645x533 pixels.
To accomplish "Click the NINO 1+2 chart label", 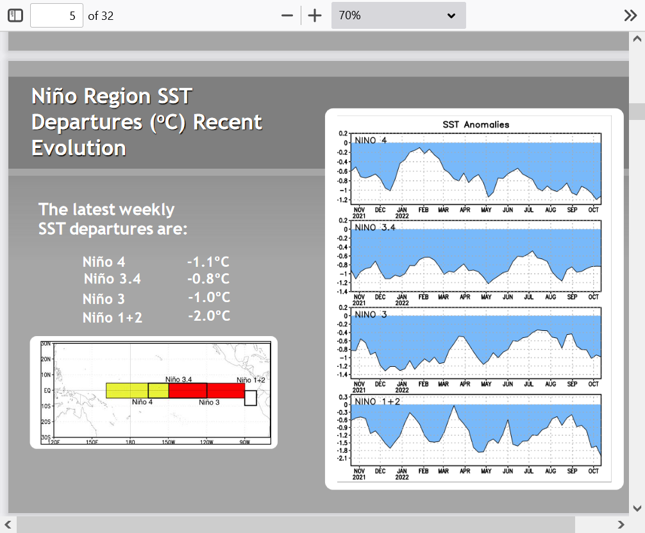I will [377, 402].
